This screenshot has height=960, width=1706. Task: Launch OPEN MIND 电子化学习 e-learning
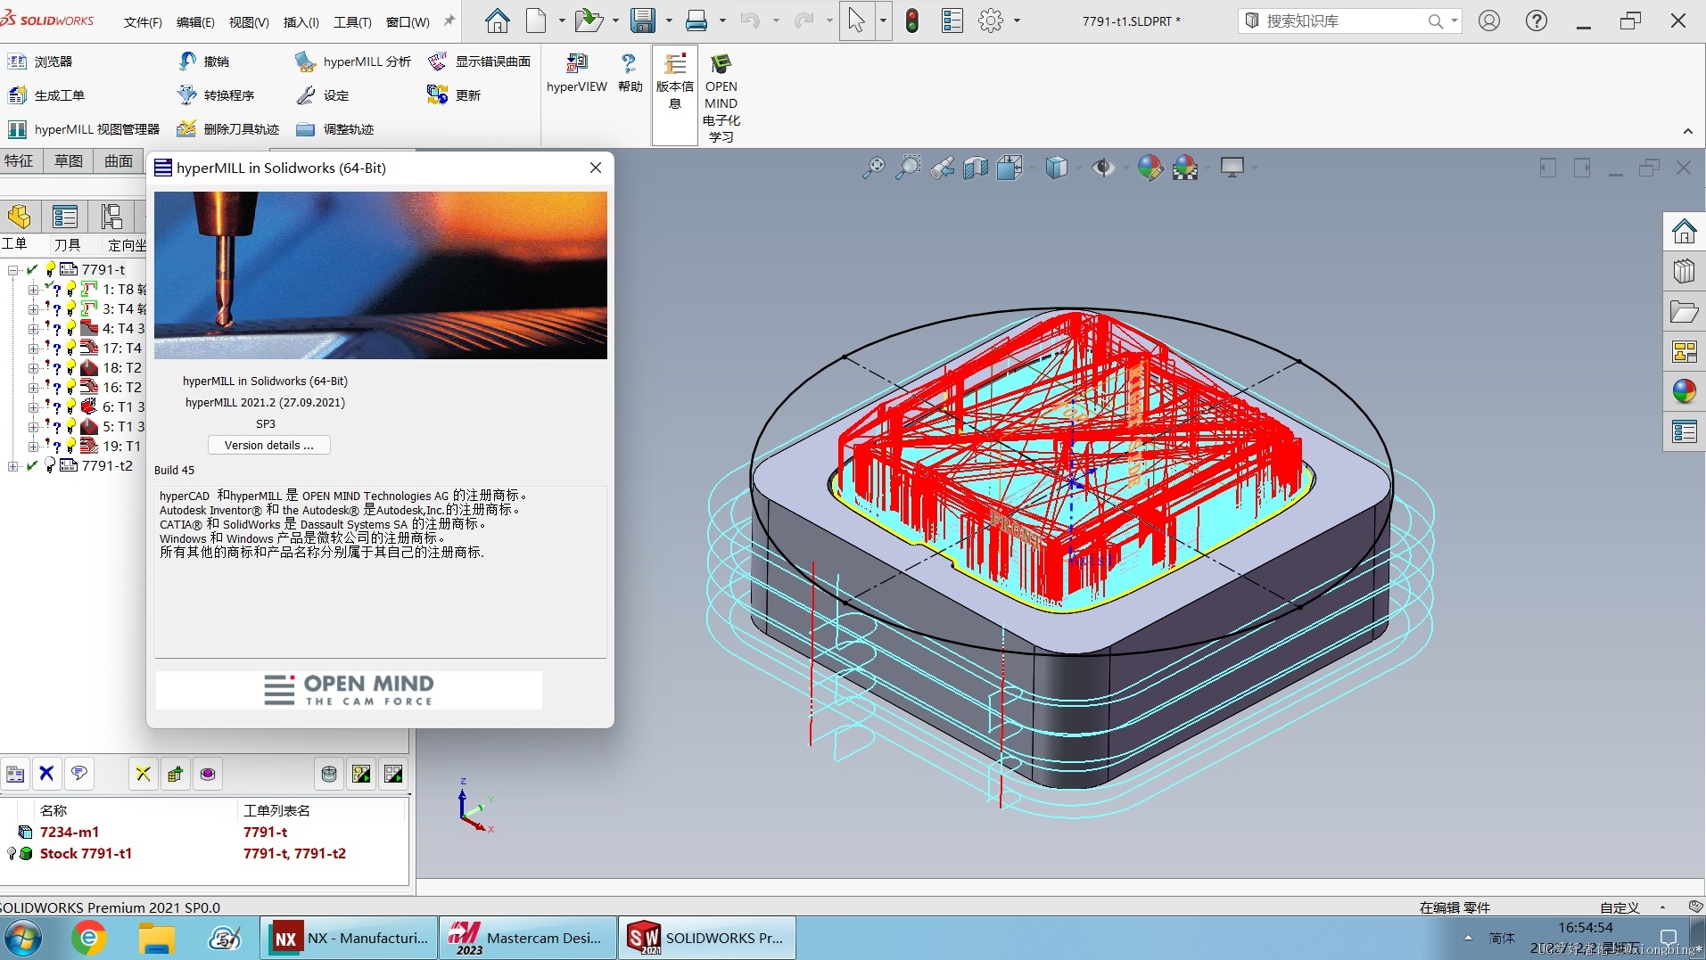721,97
